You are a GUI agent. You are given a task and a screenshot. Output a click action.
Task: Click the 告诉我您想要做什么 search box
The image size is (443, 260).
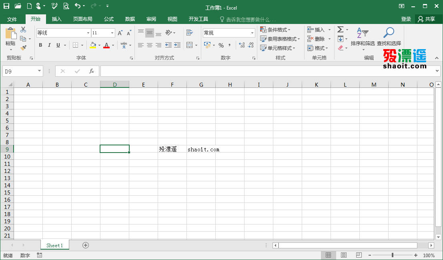click(x=247, y=20)
